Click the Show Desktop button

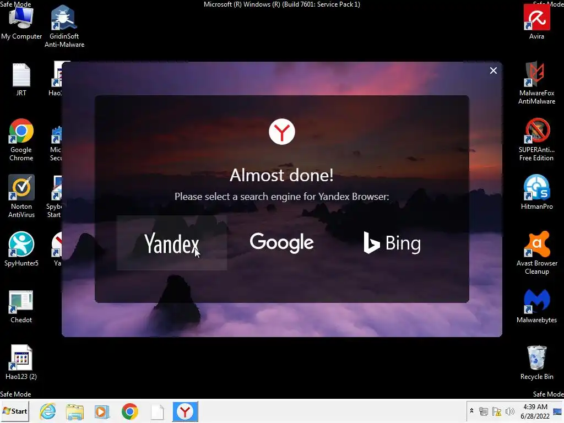pos(558,411)
